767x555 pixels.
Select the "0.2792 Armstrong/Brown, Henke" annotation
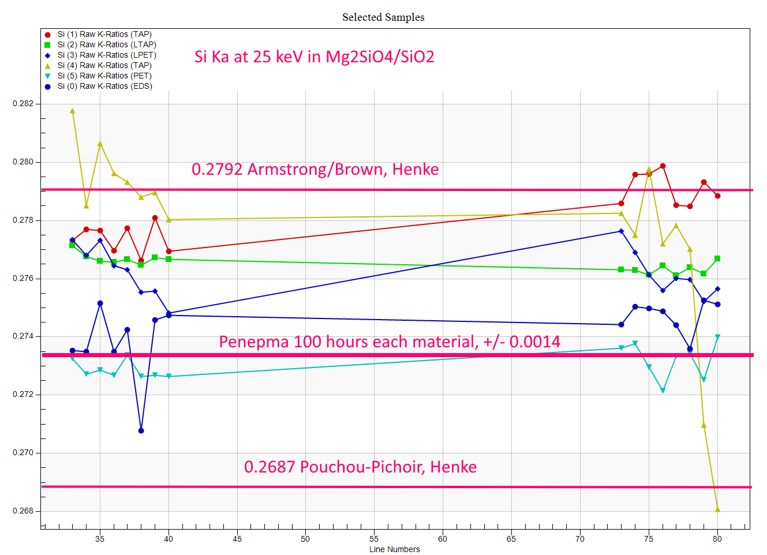click(315, 169)
